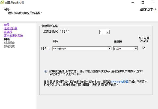The image size is (158, 109).
Task: Select the current 网络 step in sidebar
Action: [x=7, y=39]
